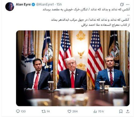
Task: Click the last tweet line mentioning the book source
Action: click(105, 25)
